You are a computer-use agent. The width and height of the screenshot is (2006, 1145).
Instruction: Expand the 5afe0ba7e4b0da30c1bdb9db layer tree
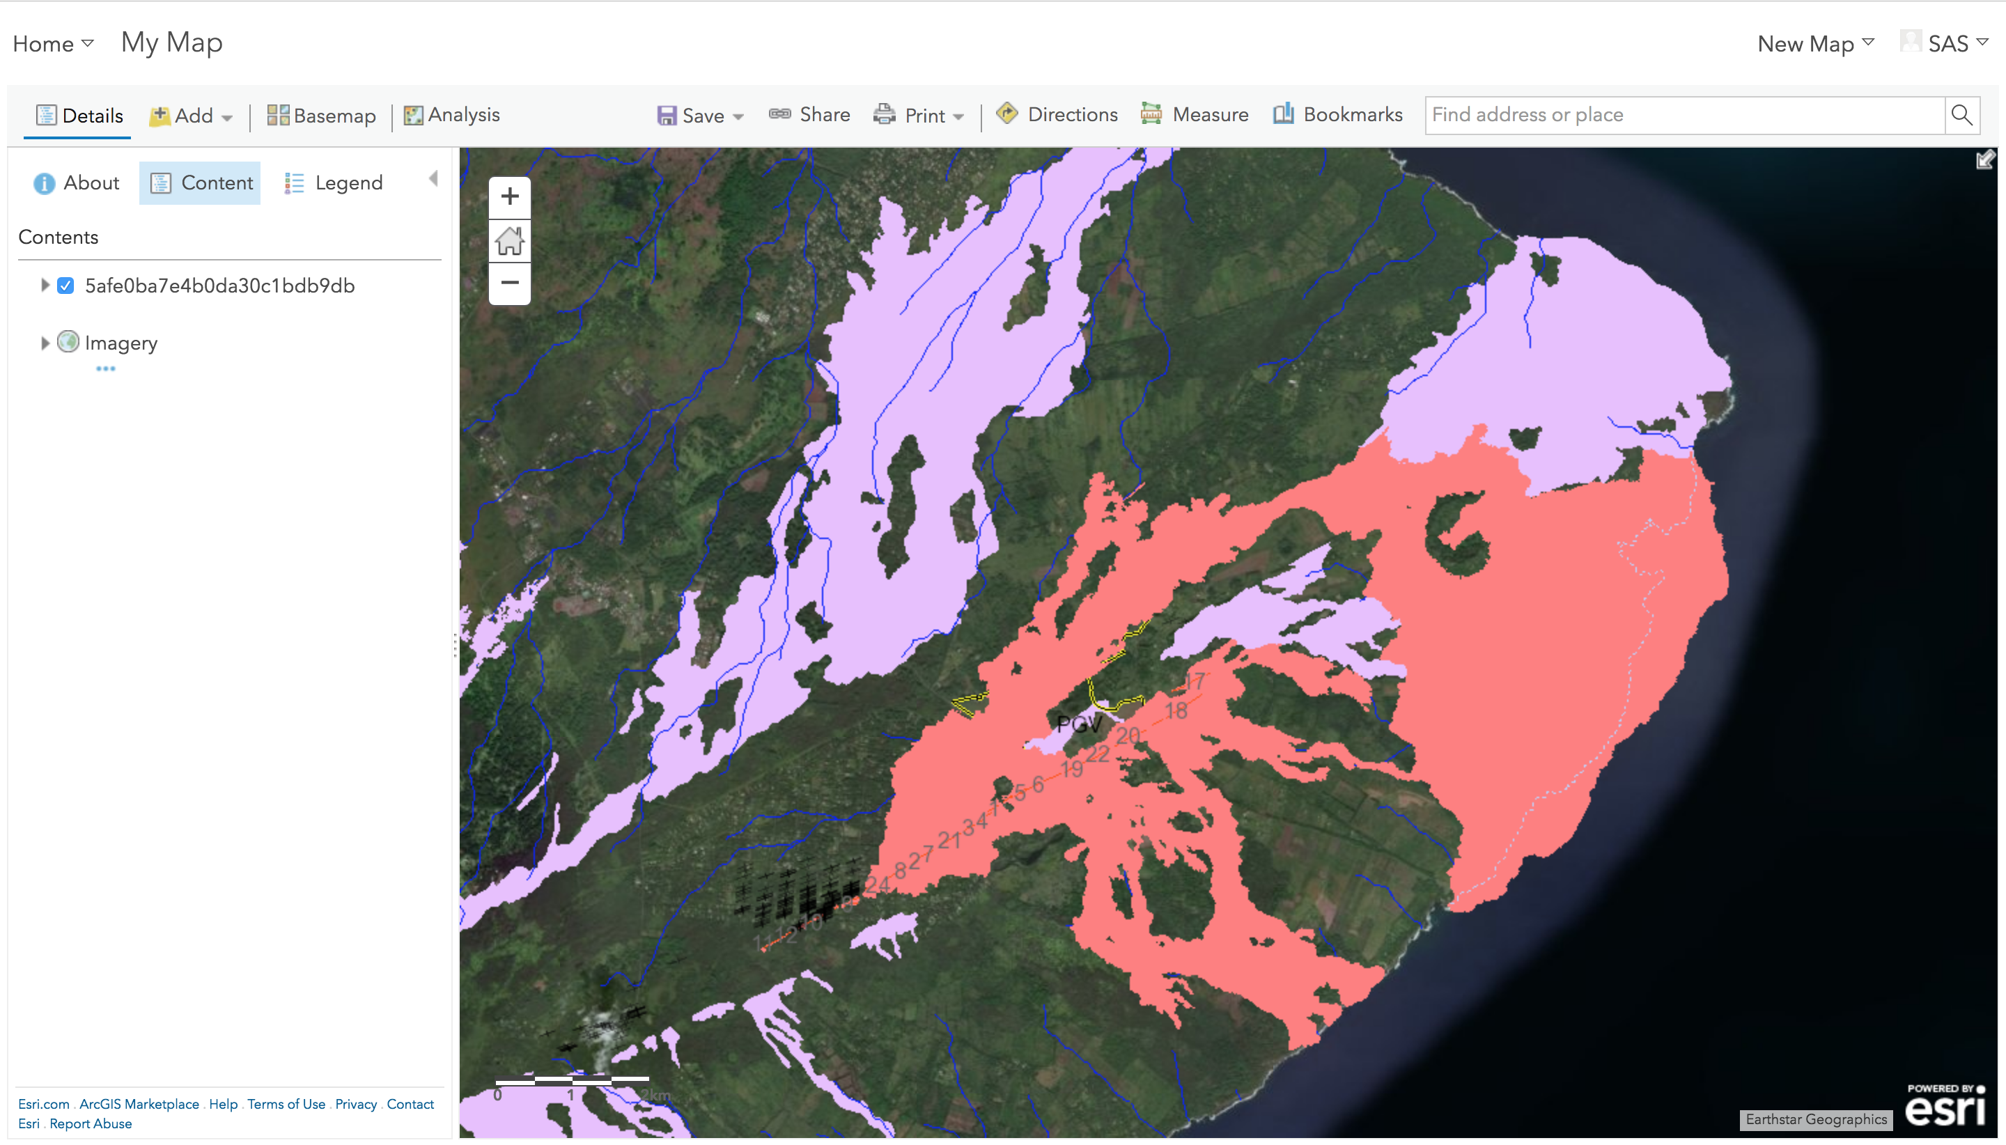pos(45,286)
